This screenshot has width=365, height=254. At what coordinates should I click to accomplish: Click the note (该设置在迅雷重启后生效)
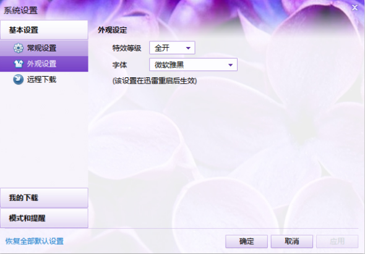pos(155,81)
